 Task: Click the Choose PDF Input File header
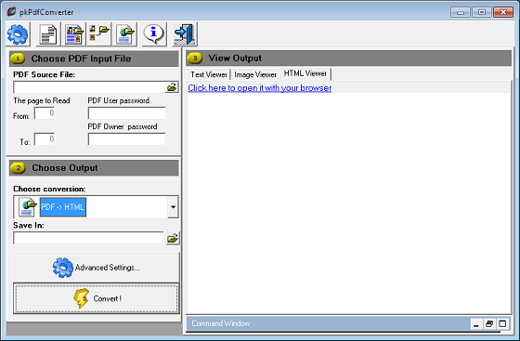tap(94, 59)
